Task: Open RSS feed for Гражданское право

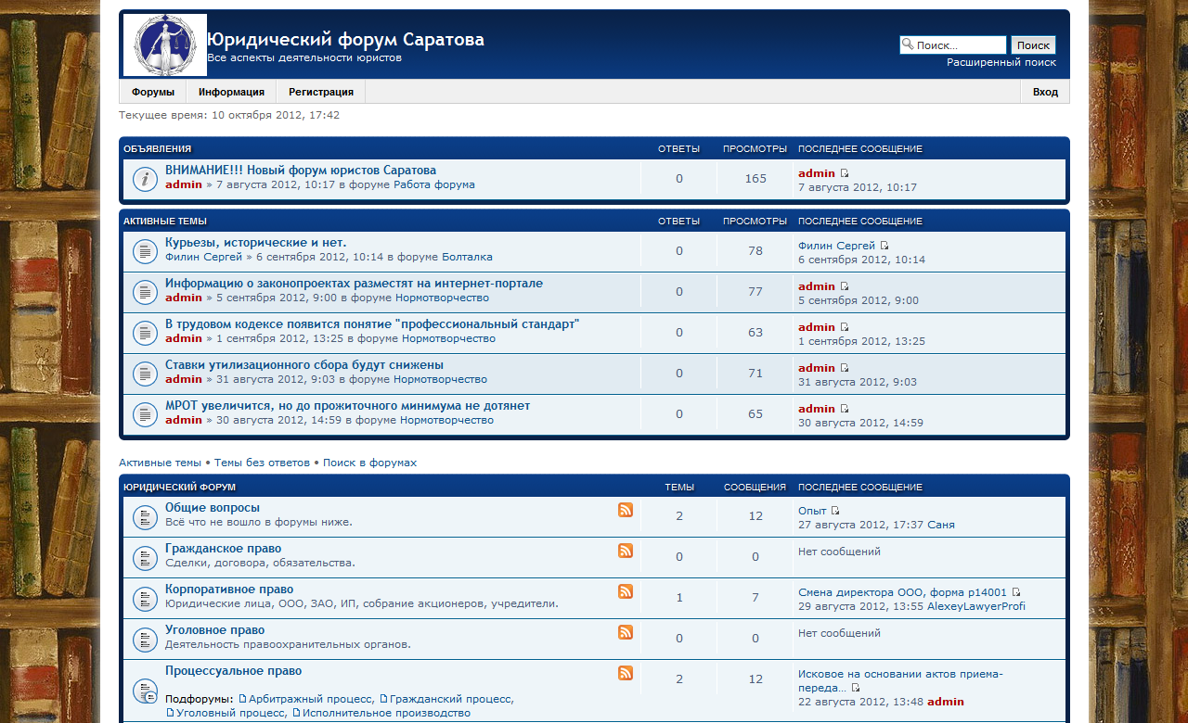Action: pyautogui.click(x=626, y=551)
